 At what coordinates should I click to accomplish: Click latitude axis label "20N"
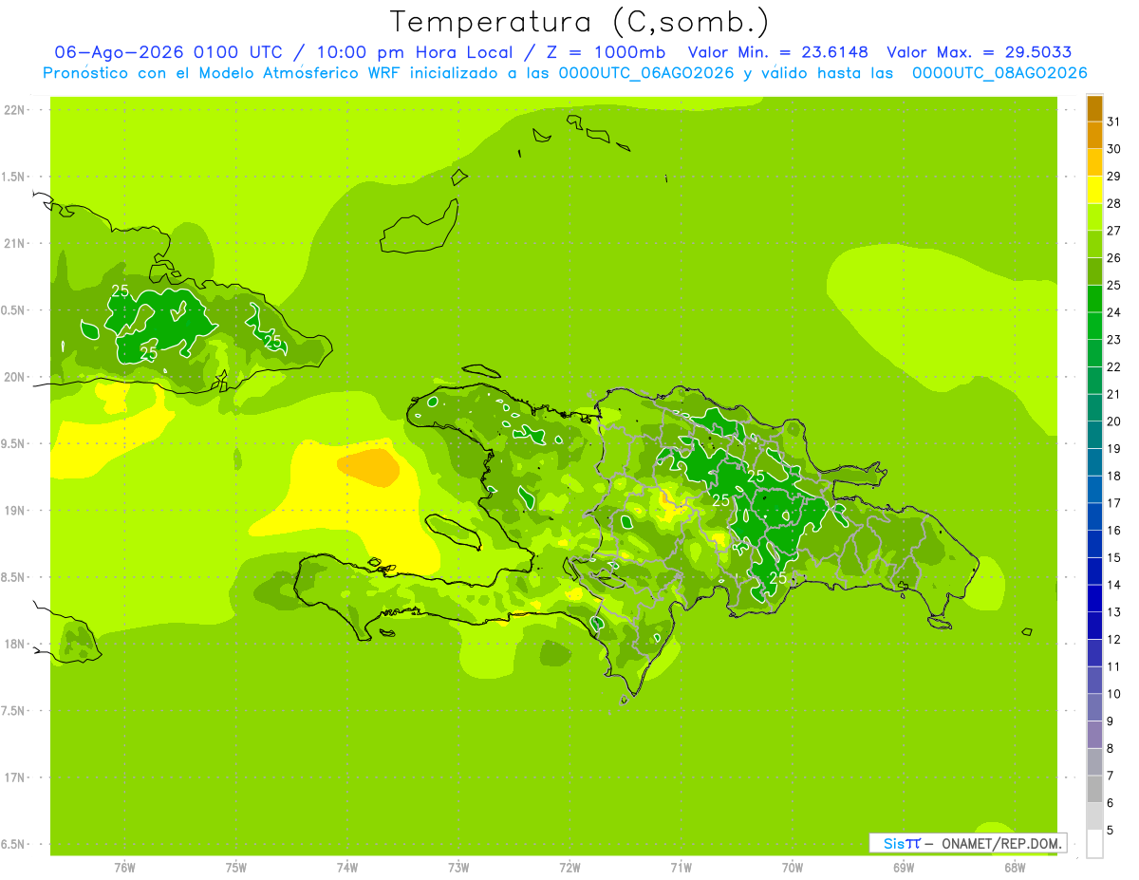15,377
